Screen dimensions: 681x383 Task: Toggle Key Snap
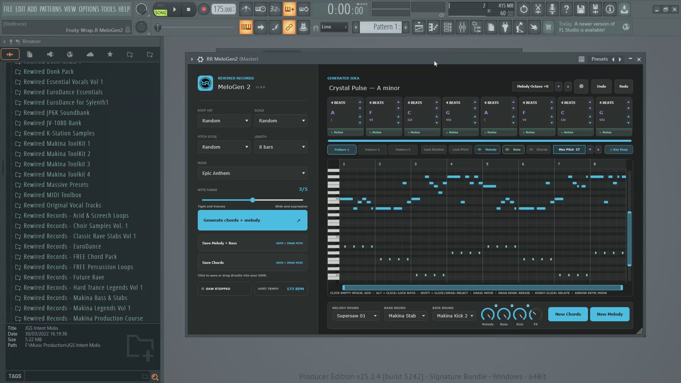(619, 150)
